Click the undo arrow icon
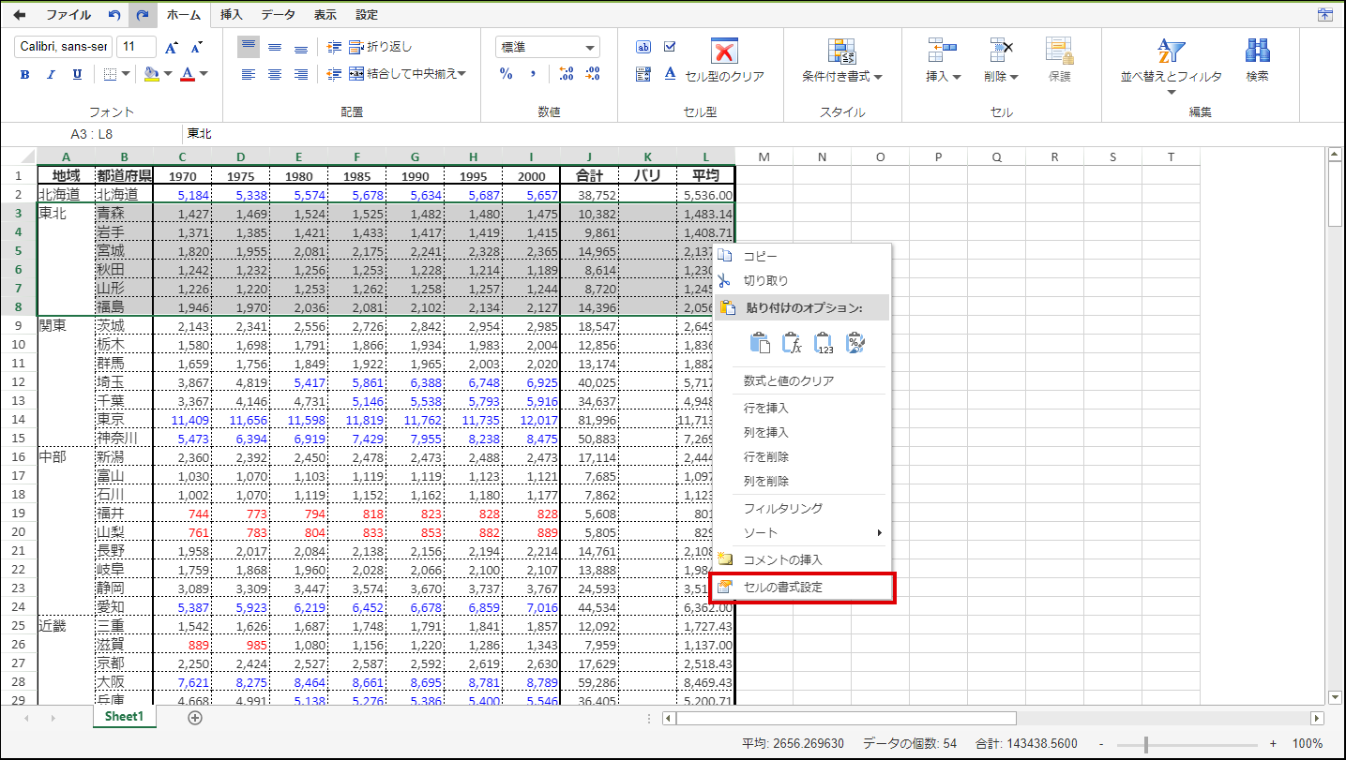 coord(114,15)
